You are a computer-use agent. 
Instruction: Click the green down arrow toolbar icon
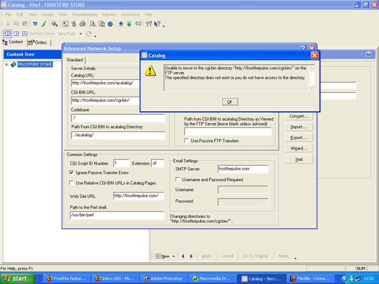pyautogui.click(x=129, y=24)
